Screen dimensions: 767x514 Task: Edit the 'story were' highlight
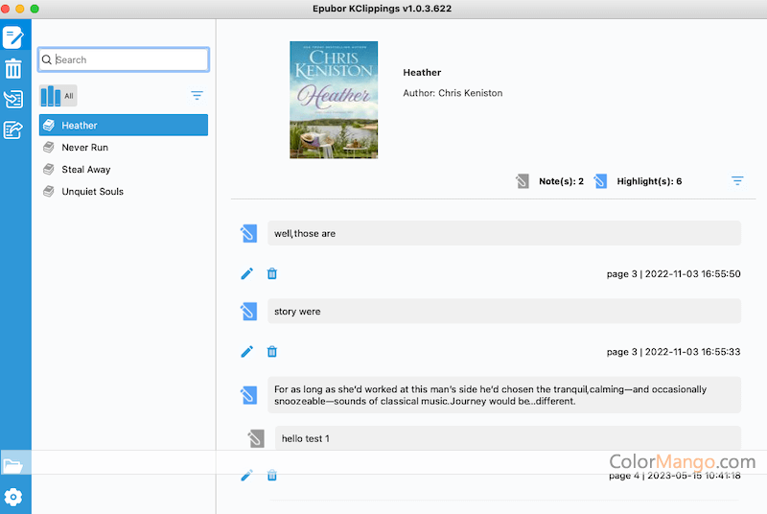point(246,352)
